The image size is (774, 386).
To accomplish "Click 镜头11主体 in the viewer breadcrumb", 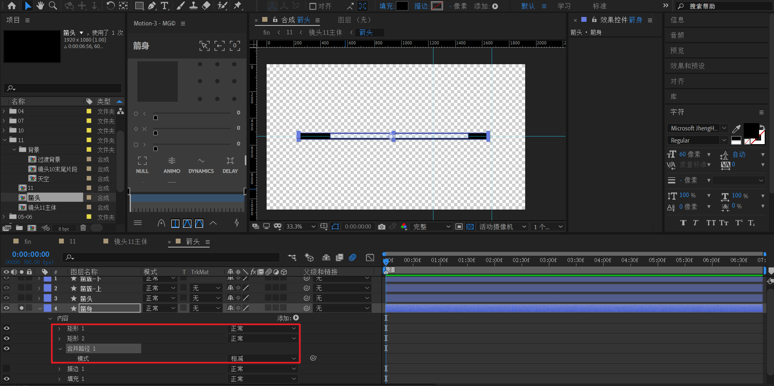I will [x=325, y=32].
